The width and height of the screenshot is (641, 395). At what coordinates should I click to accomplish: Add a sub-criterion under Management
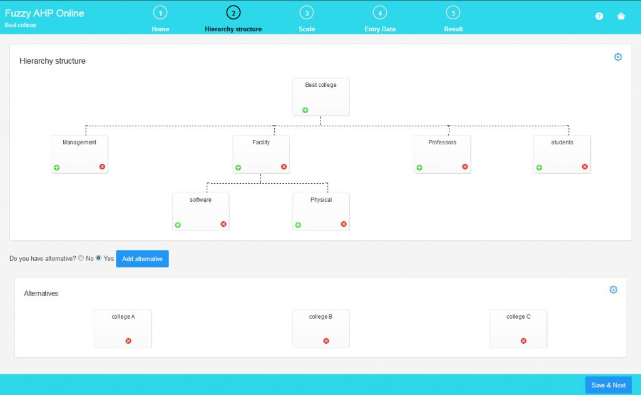(x=56, y=167)
